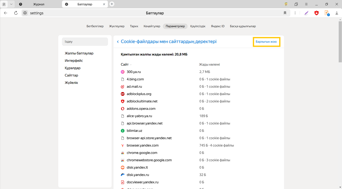Sort list by the Сайт column arrow

(131, 65)
